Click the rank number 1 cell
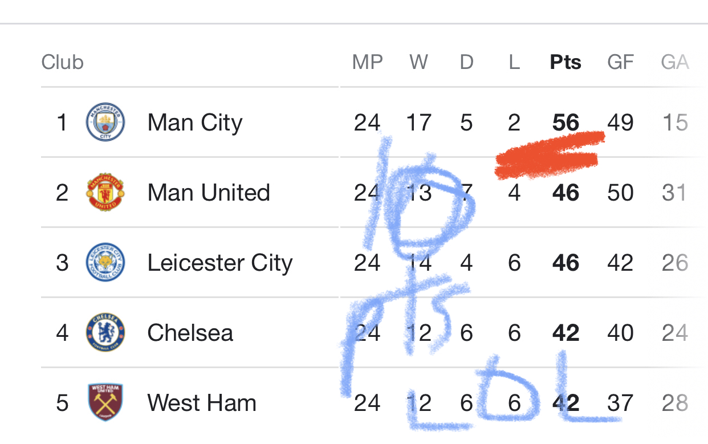Image resolution: width=708 pixels, height=444 pixels. pos(62,123)
